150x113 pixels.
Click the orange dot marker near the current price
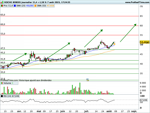tap(115, 44)
